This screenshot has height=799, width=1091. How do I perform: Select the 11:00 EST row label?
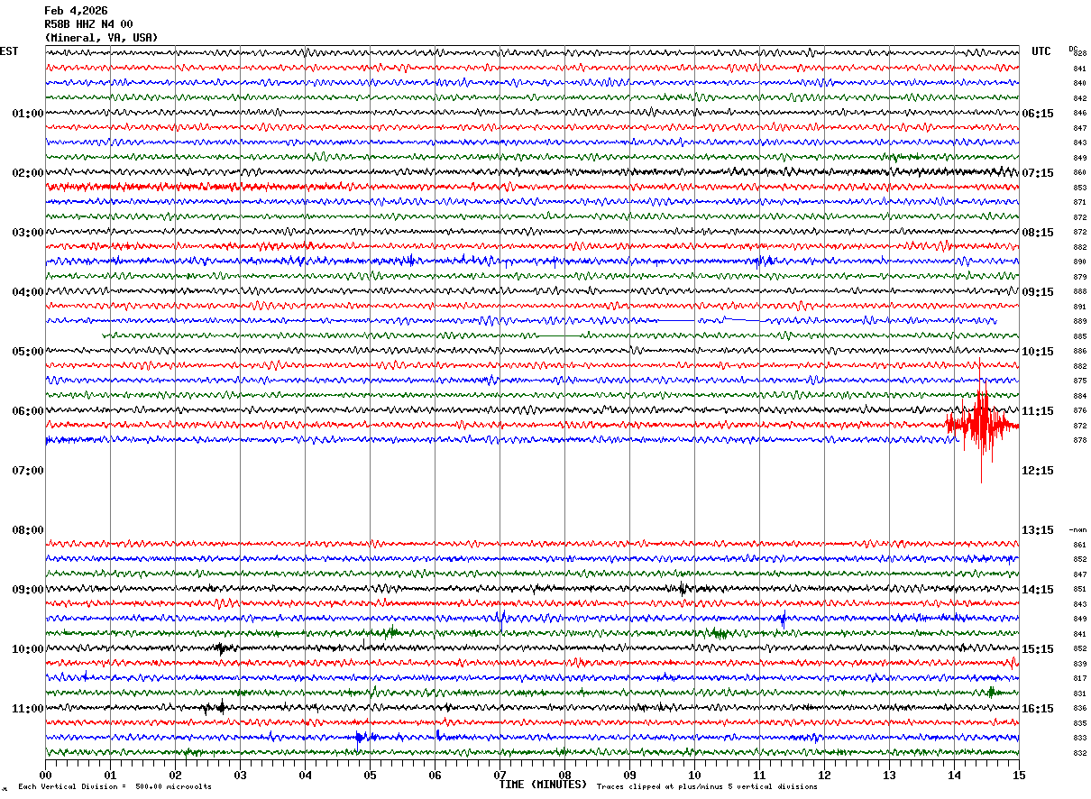pyautogui.click(x=28, y=709)
